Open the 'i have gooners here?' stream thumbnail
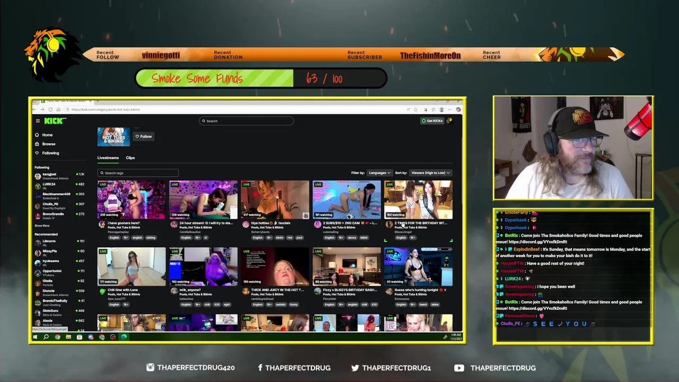679x382 pixels. coord(132,199)
